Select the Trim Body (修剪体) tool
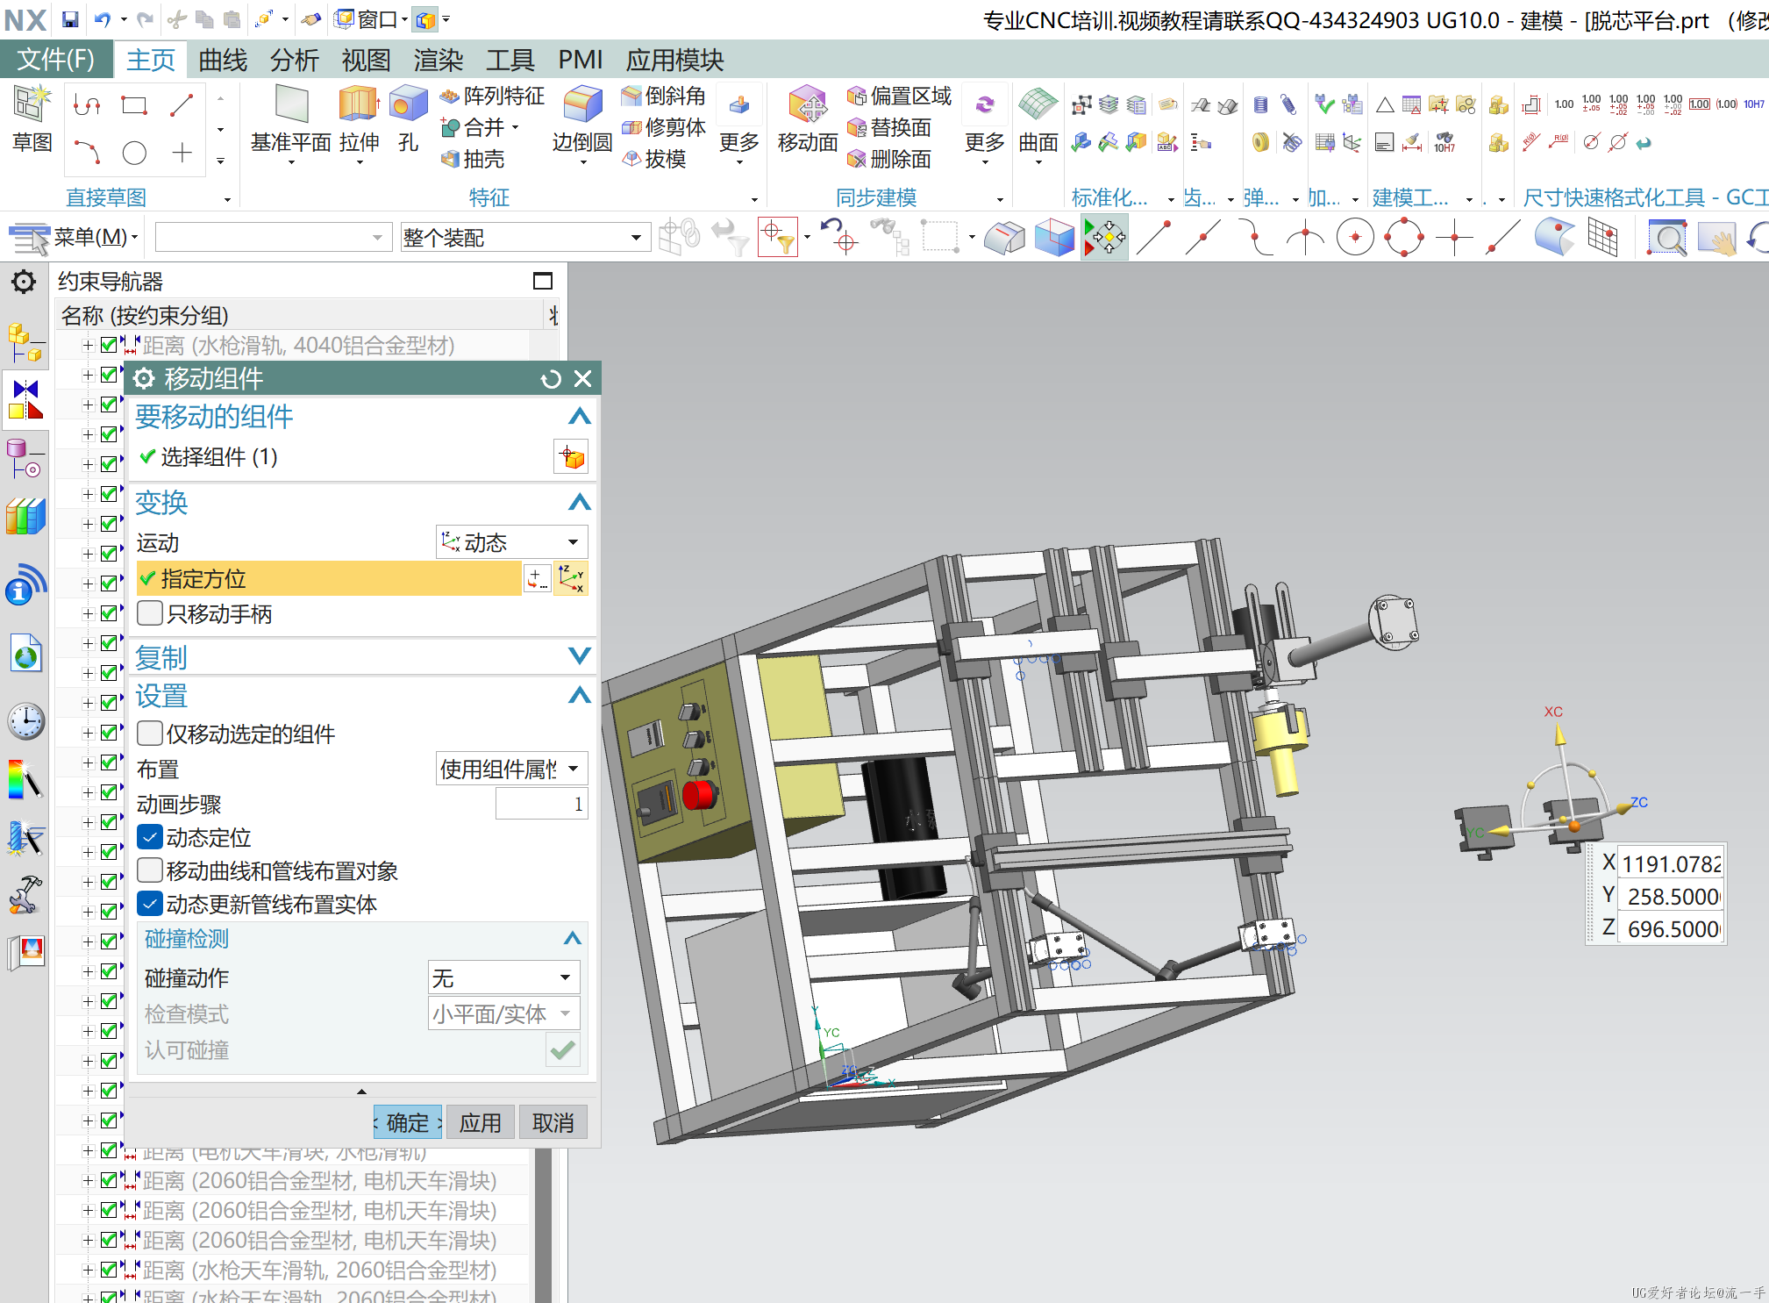 click(x=664, y=127)
